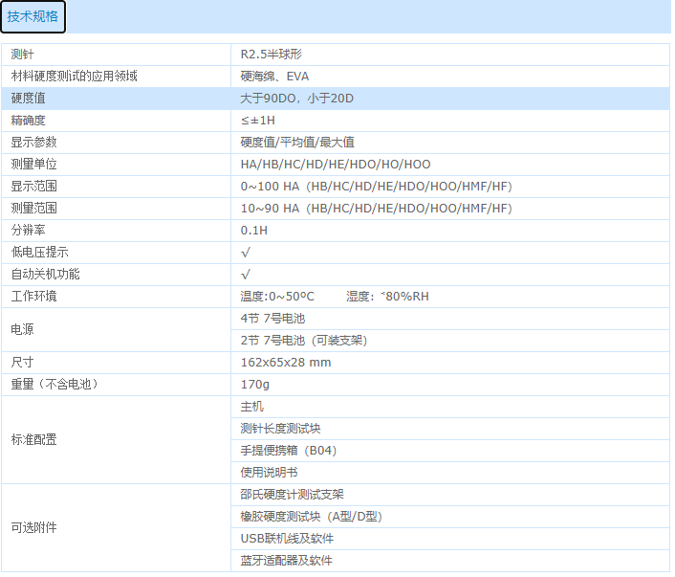Click the checkmark beside 自动关机功能
675x577 pixels.
tap(246, 275)
